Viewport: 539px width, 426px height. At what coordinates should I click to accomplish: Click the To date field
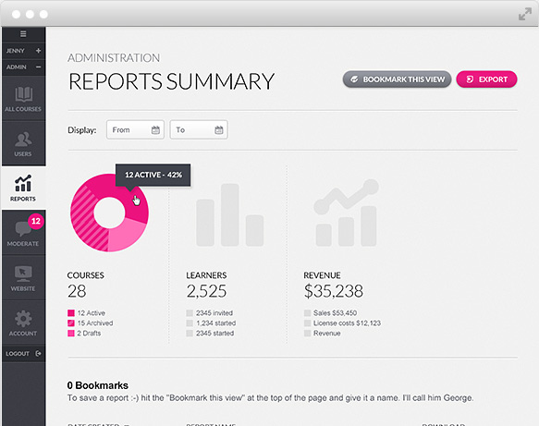[x=199, y=130]
